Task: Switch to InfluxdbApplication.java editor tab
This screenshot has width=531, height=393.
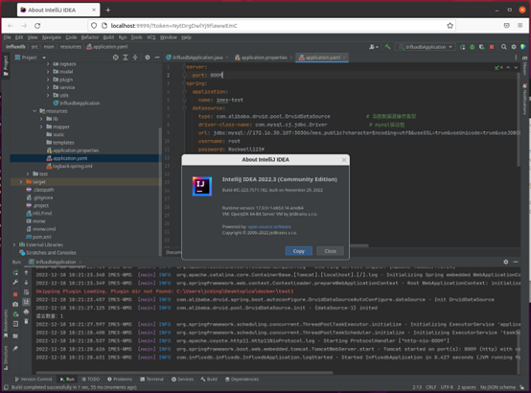Action: click(197, 58)
